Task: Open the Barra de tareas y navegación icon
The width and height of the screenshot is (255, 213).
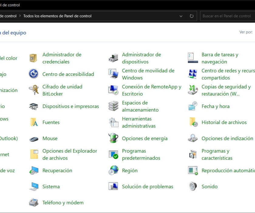Action: (193, 58)
